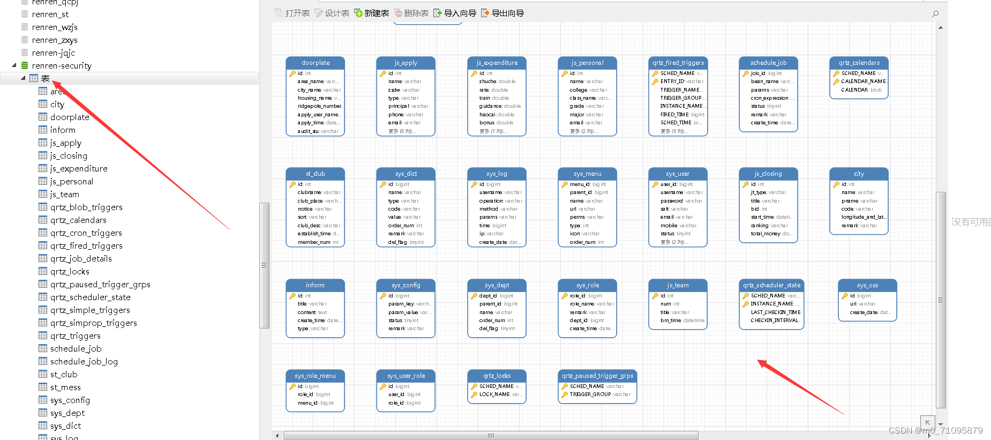The width and height of the screenshot is (991, 440).
Task: Select the sys_oss entity header in diagram
Action: 867,285
